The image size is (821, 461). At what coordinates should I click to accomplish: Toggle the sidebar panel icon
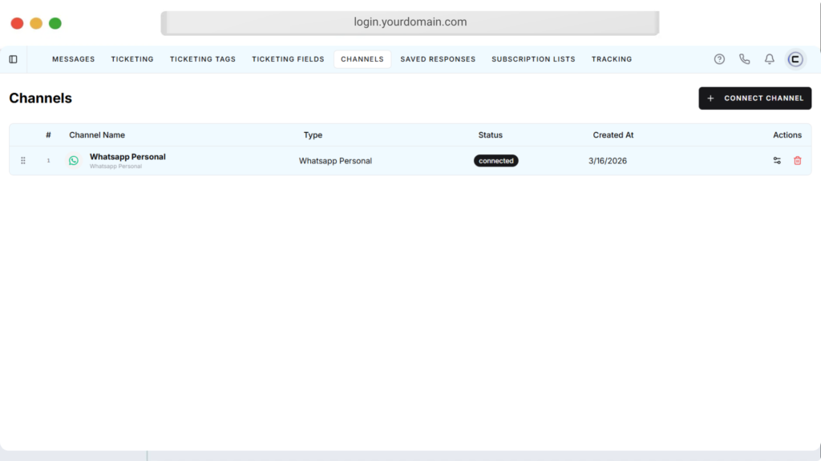(13, 59)
